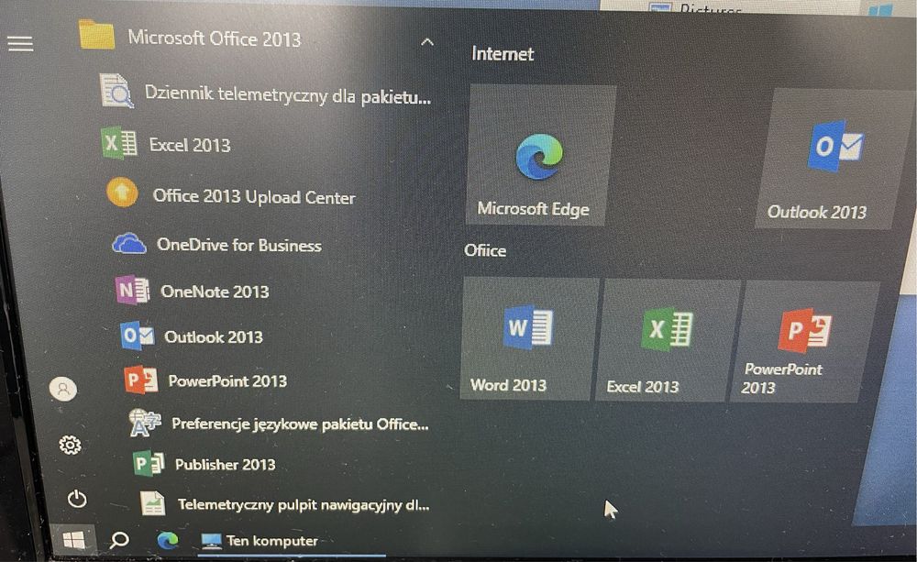
Task: Click the Preferencje językowe icon
Action: click(145, 423)
